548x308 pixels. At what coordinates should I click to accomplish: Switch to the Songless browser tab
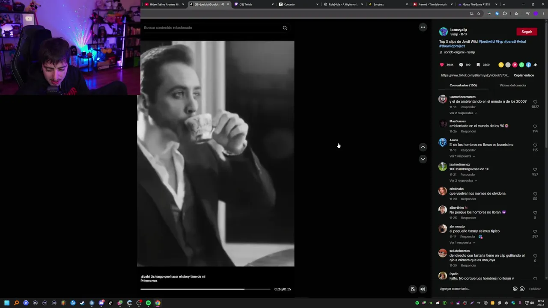(388, 4)
